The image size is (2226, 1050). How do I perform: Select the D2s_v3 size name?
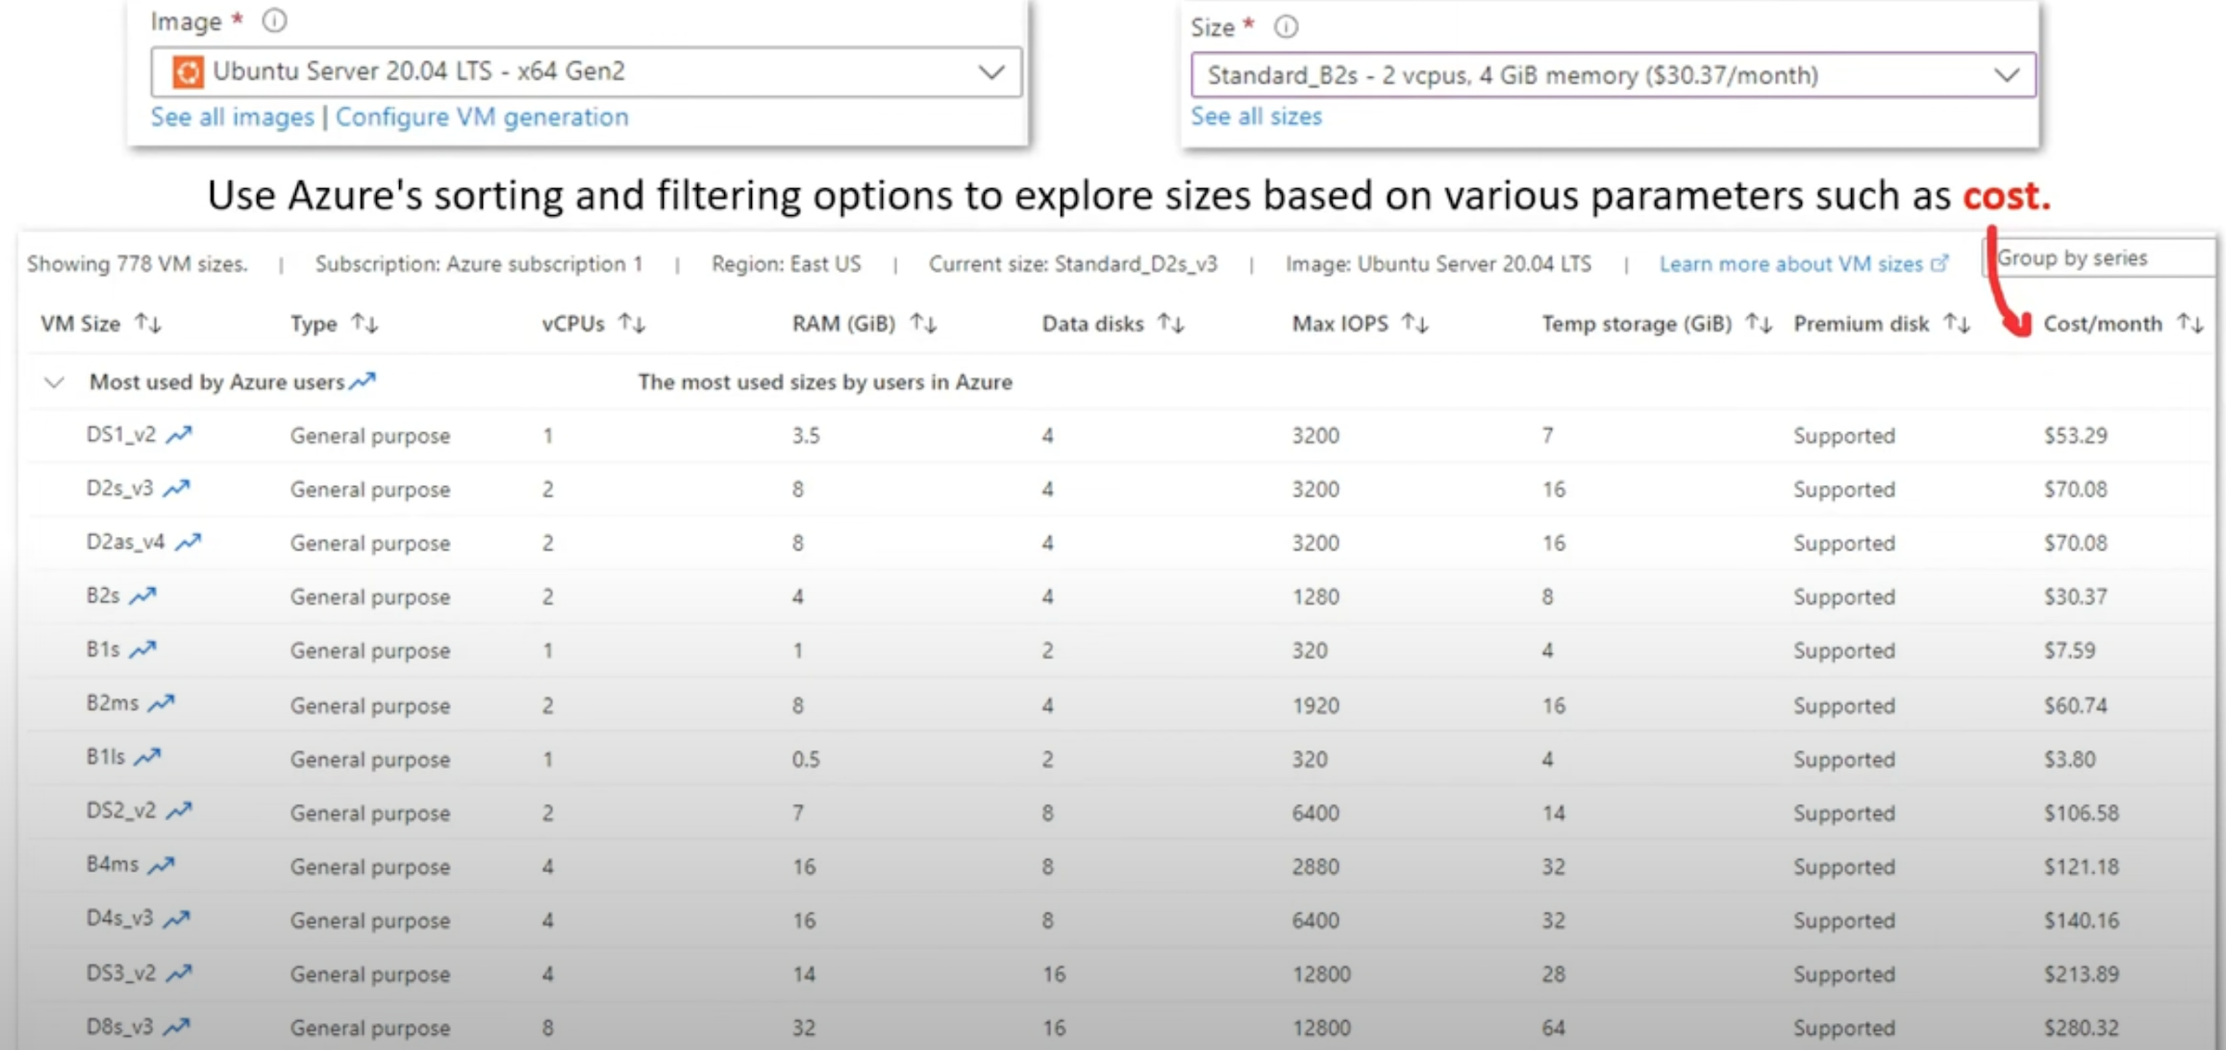tap(120, 488)
